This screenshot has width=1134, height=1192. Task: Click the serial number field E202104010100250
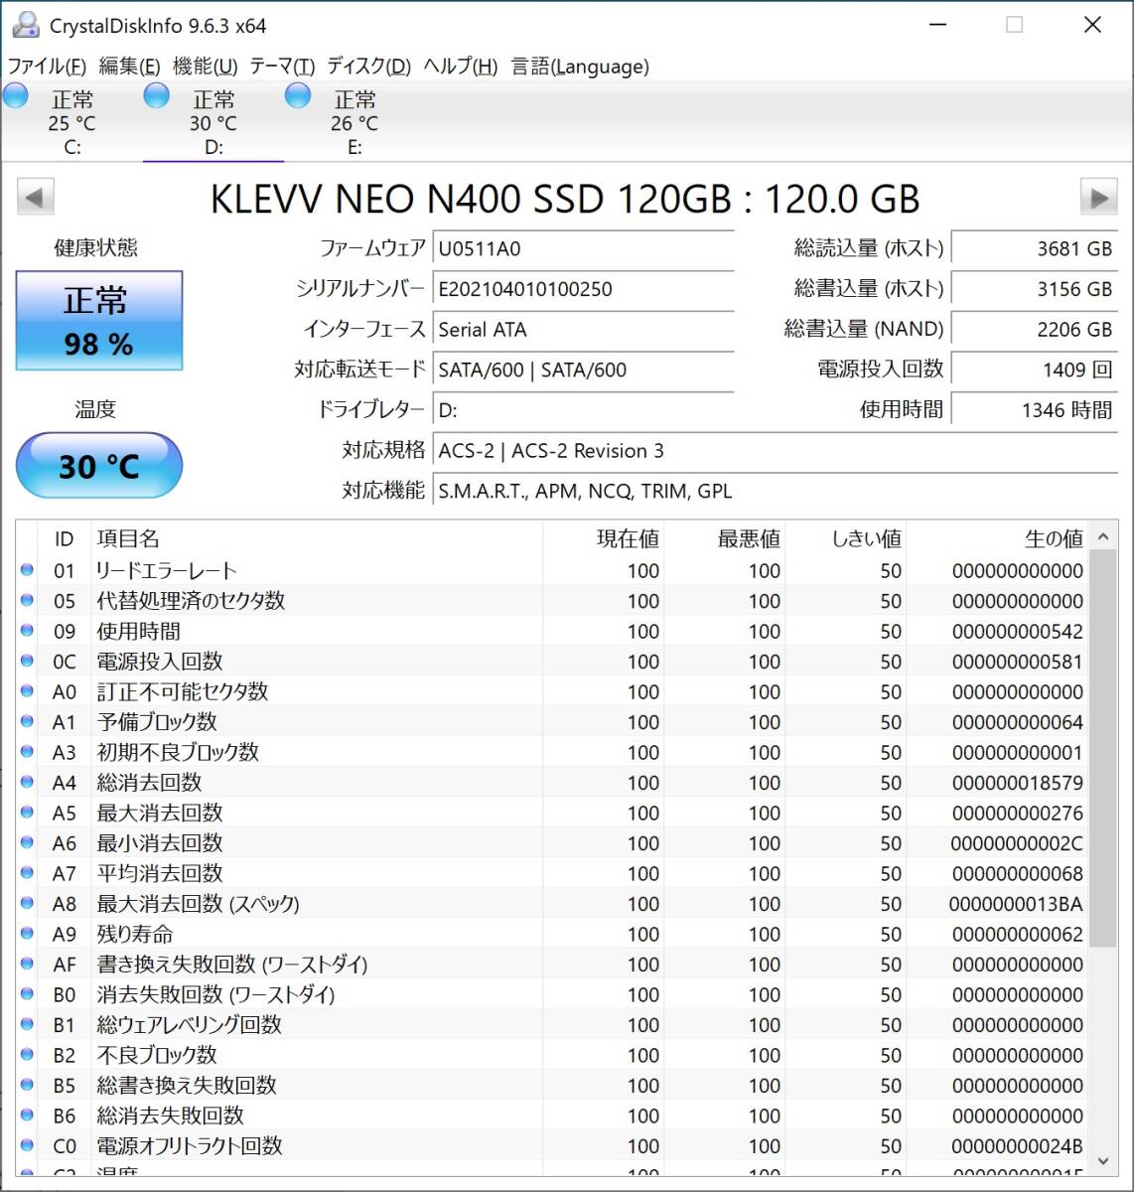click(584, 289)
